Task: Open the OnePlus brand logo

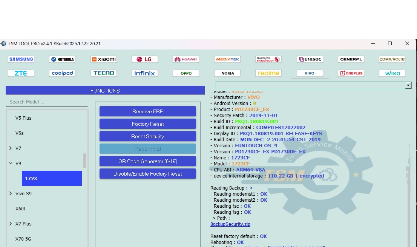Action: coord(351,73)
